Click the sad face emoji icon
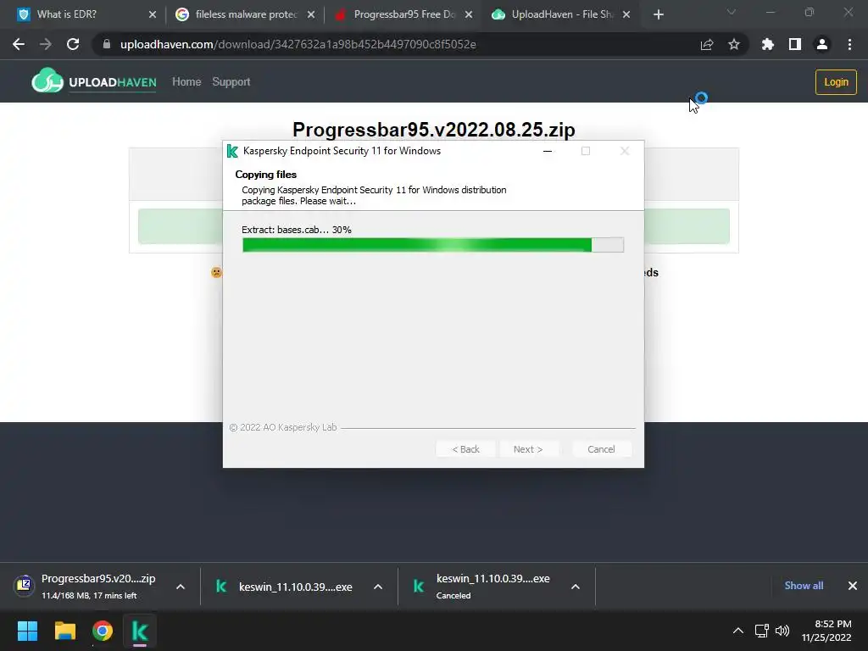868x651 pixels. click(x=216, y=272)
